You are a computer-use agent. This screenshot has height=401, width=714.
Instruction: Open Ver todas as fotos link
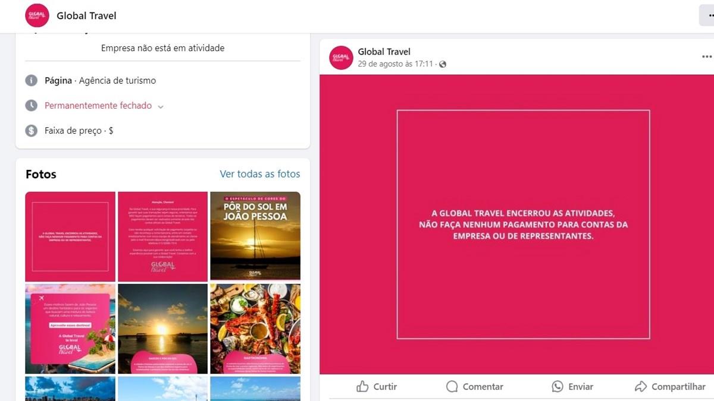260,174
